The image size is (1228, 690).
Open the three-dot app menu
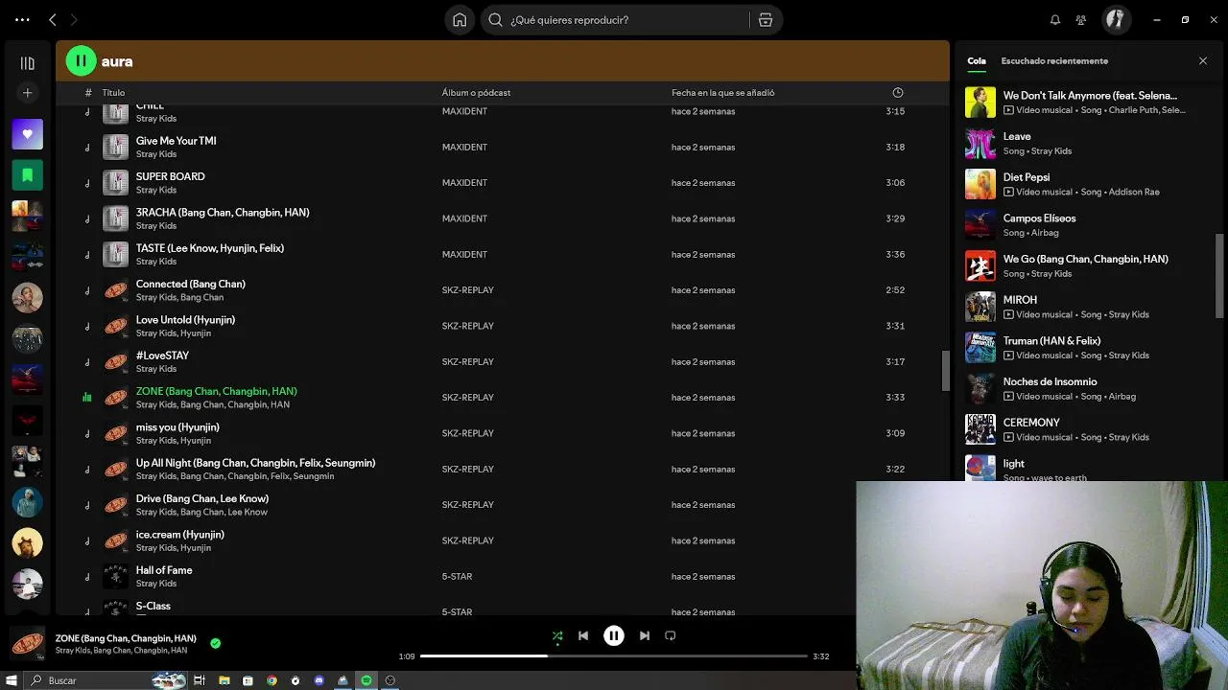pos(22,19)
